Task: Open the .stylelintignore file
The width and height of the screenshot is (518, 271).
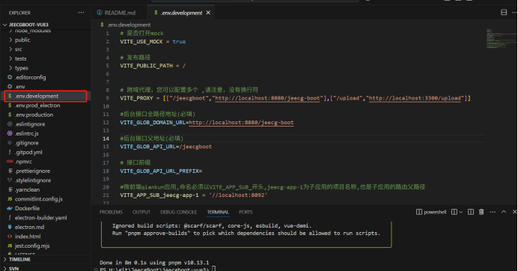Action: [33, 180]
